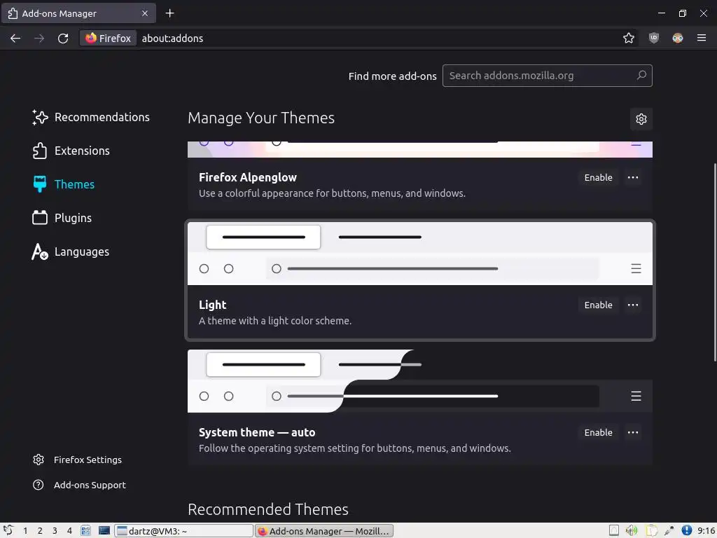Open the clipboard tray icon
The height and width of the screenshot is (538, 717).
651,531
